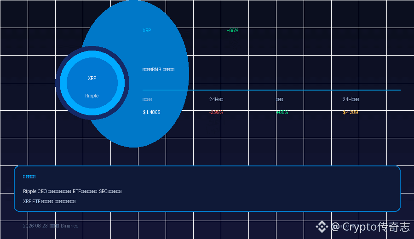Click the 24H label above $4.28B

(351, 99)
